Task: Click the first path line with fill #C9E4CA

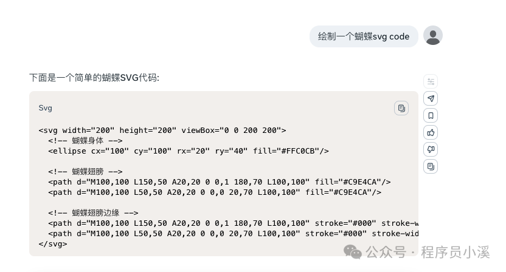Action: pos(219,182)
